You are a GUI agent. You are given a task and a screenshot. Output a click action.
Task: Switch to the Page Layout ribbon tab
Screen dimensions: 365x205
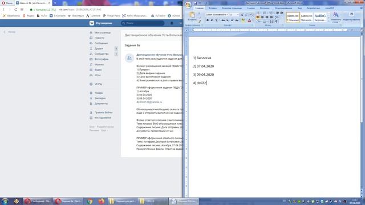click(232, 8)
